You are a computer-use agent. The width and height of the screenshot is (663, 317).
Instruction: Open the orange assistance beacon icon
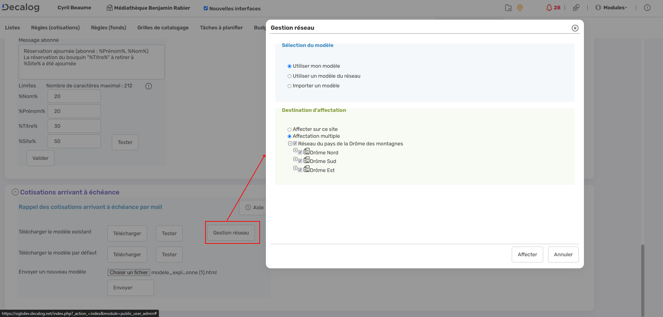pyautogui.click(x=520, y=8)
